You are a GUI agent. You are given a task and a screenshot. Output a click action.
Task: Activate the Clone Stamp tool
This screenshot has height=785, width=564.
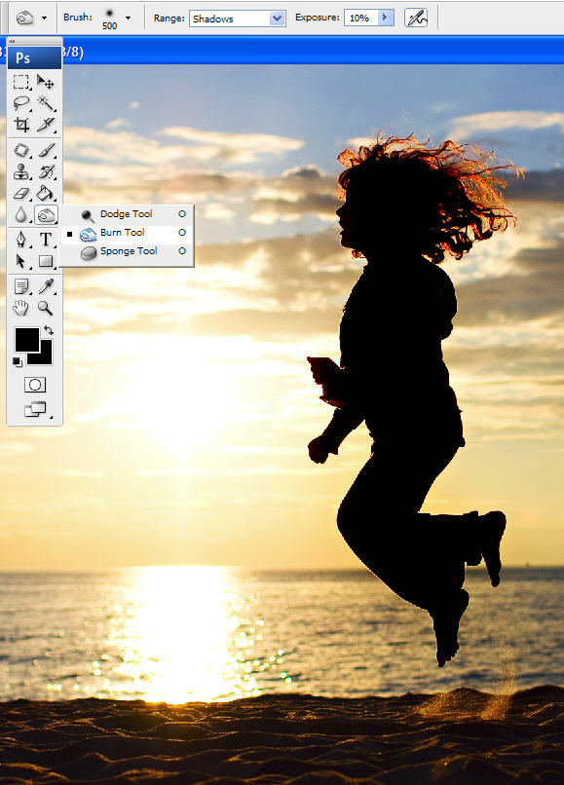pos(21,171)
